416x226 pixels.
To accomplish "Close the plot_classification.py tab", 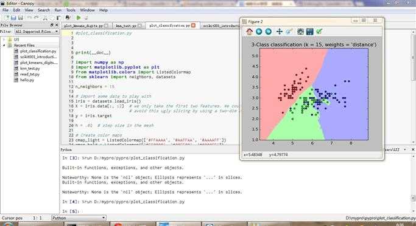I will click(194, 26).
